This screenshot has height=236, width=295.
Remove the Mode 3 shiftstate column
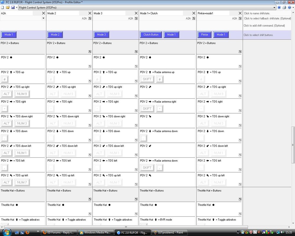pyautogui.click(x=136, y=13)
